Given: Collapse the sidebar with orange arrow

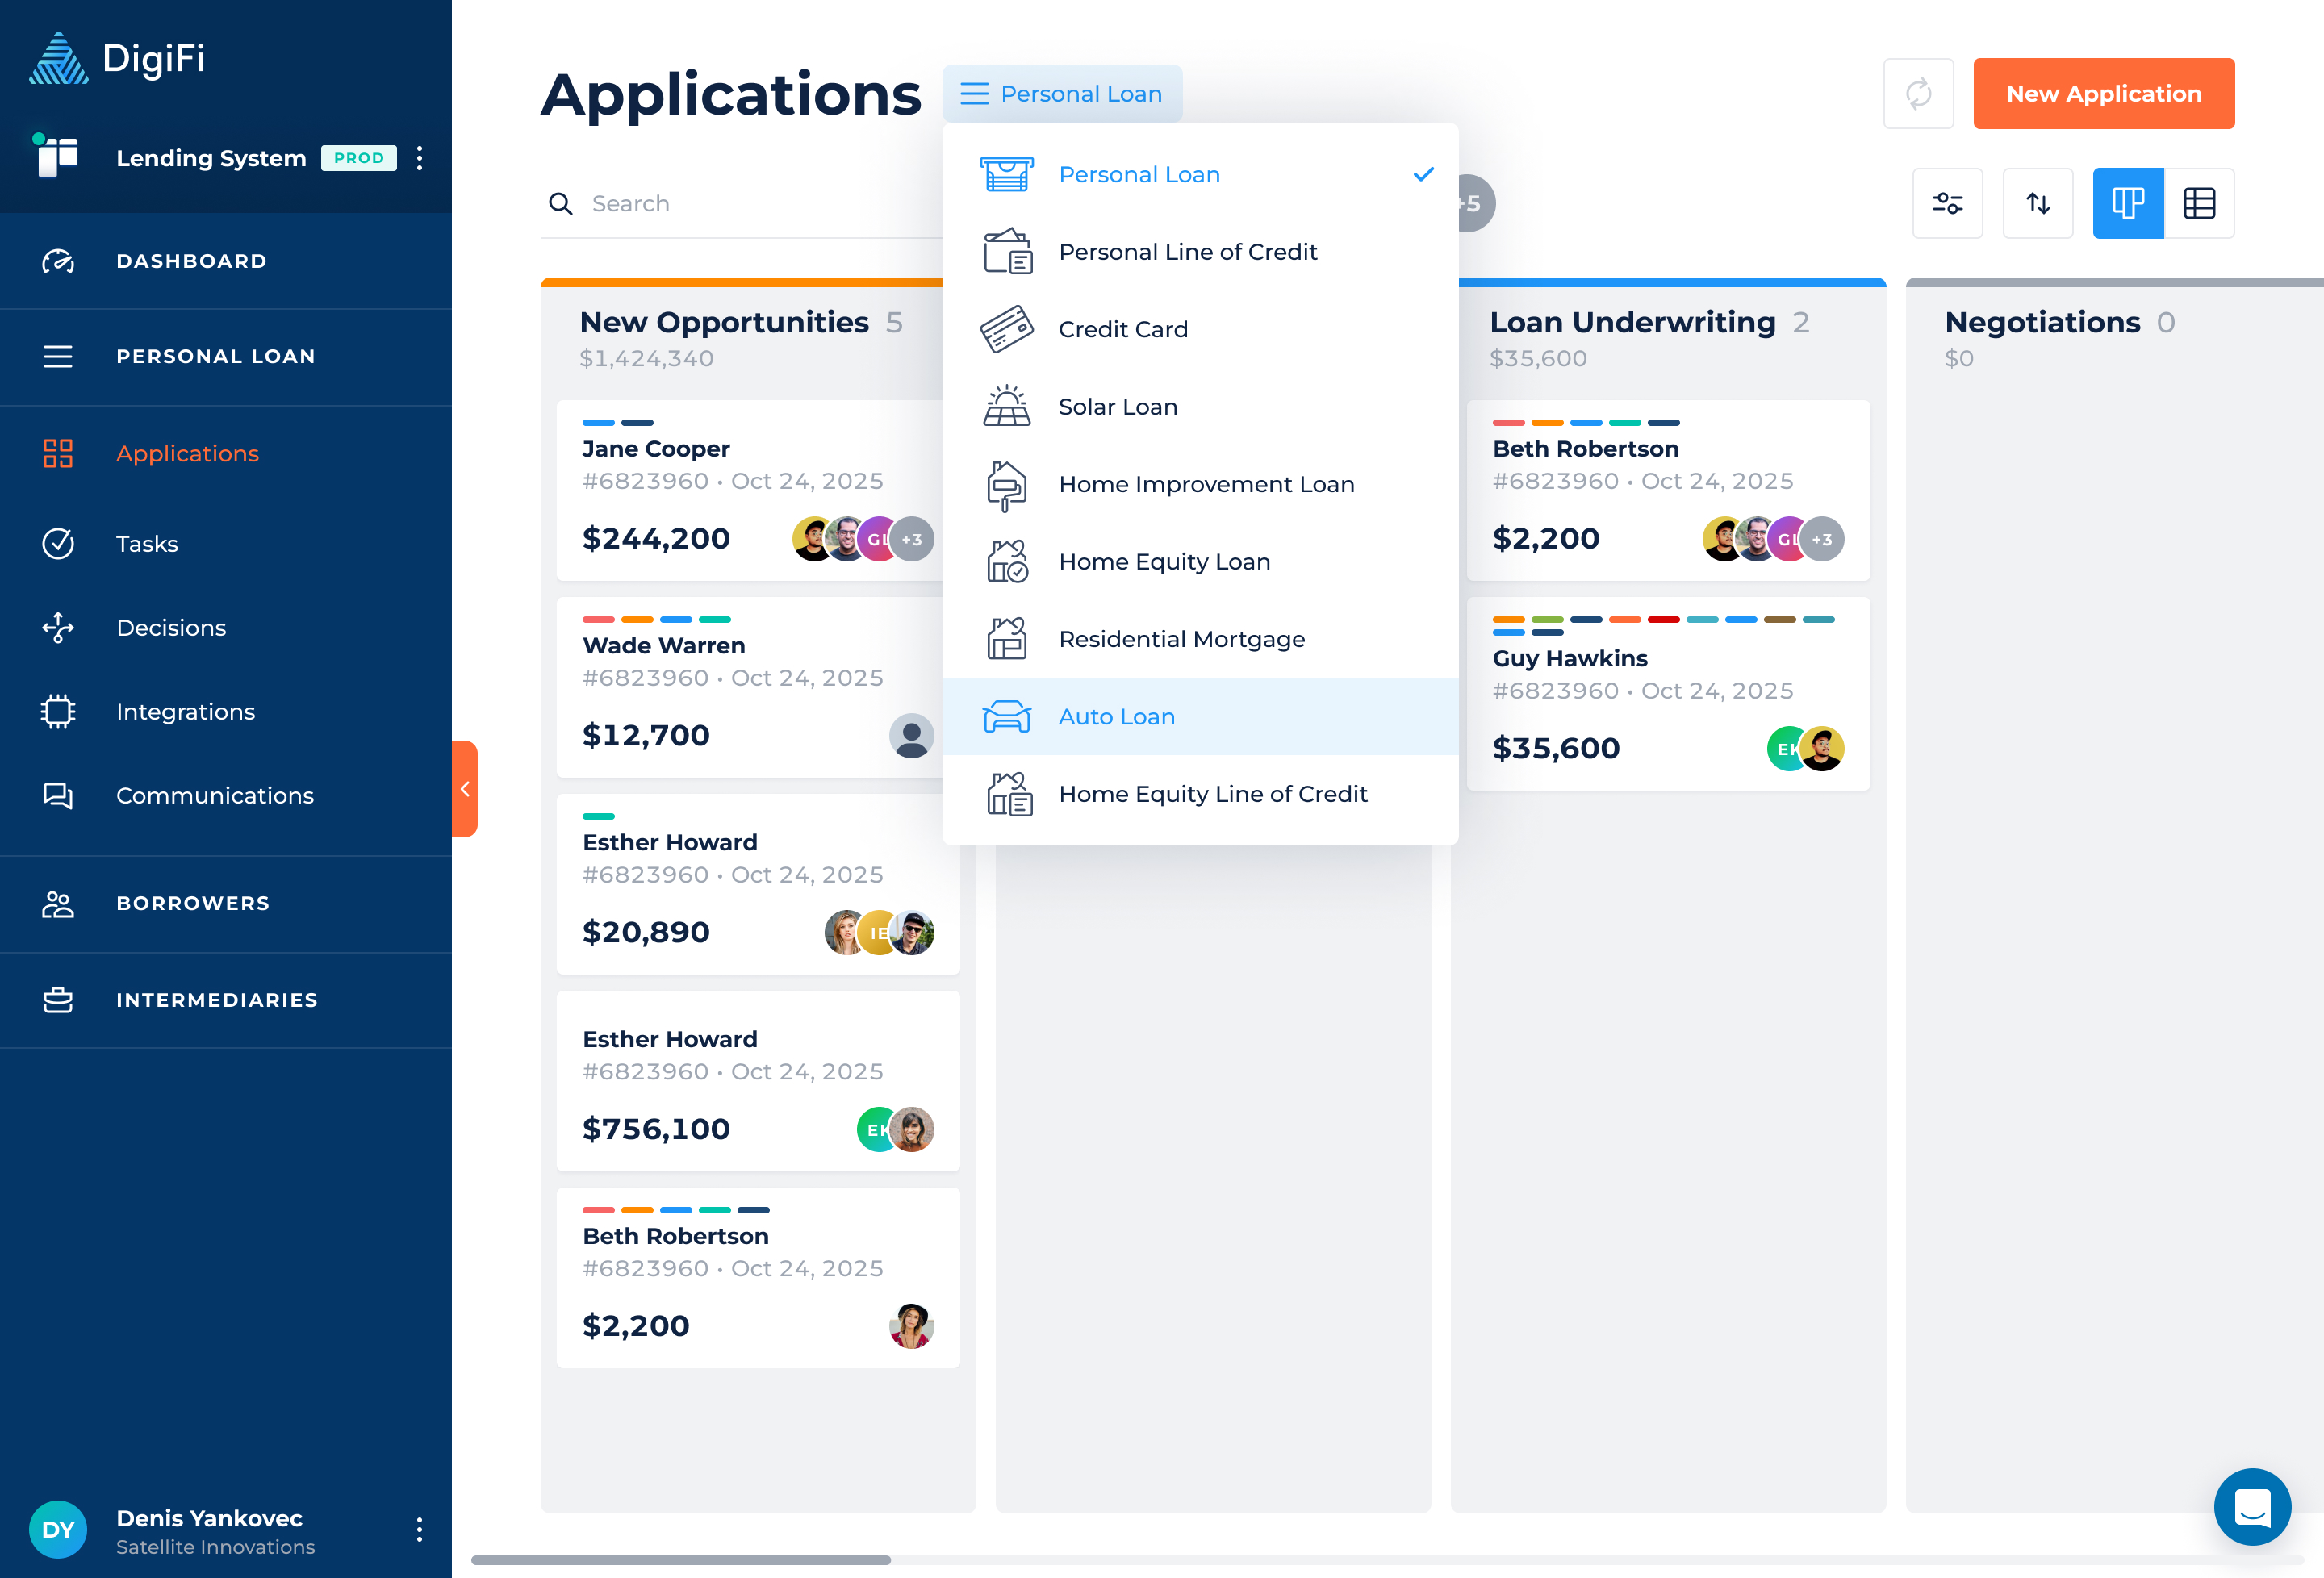Looking at the screenshot, I should pos(465,789).
